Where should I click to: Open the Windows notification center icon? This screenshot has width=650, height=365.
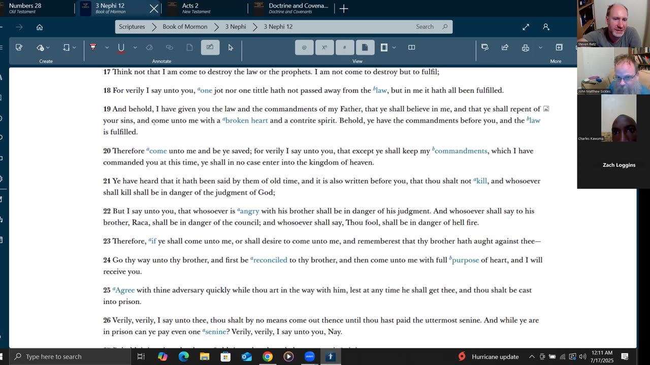[x=625, y=356]
